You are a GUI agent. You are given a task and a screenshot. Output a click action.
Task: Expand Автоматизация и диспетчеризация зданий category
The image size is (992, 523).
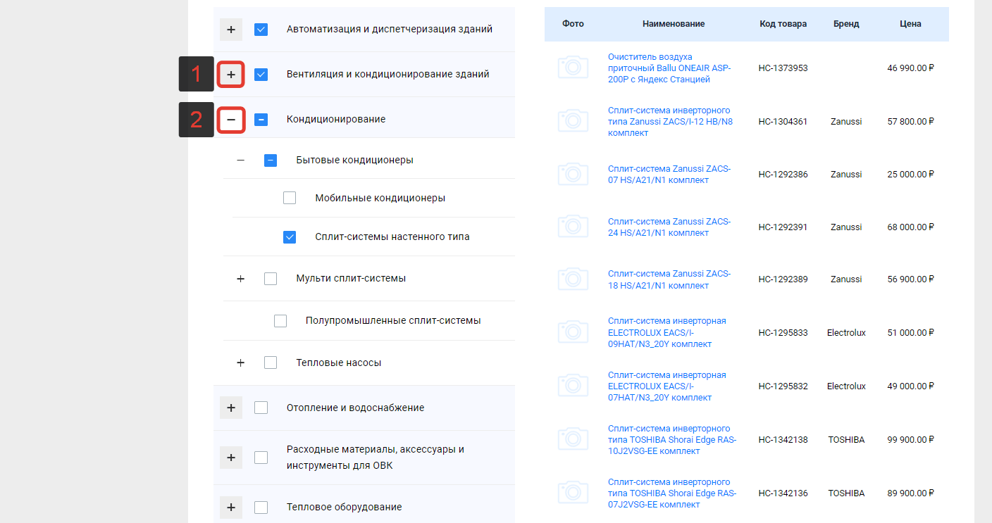click(231, 30)
